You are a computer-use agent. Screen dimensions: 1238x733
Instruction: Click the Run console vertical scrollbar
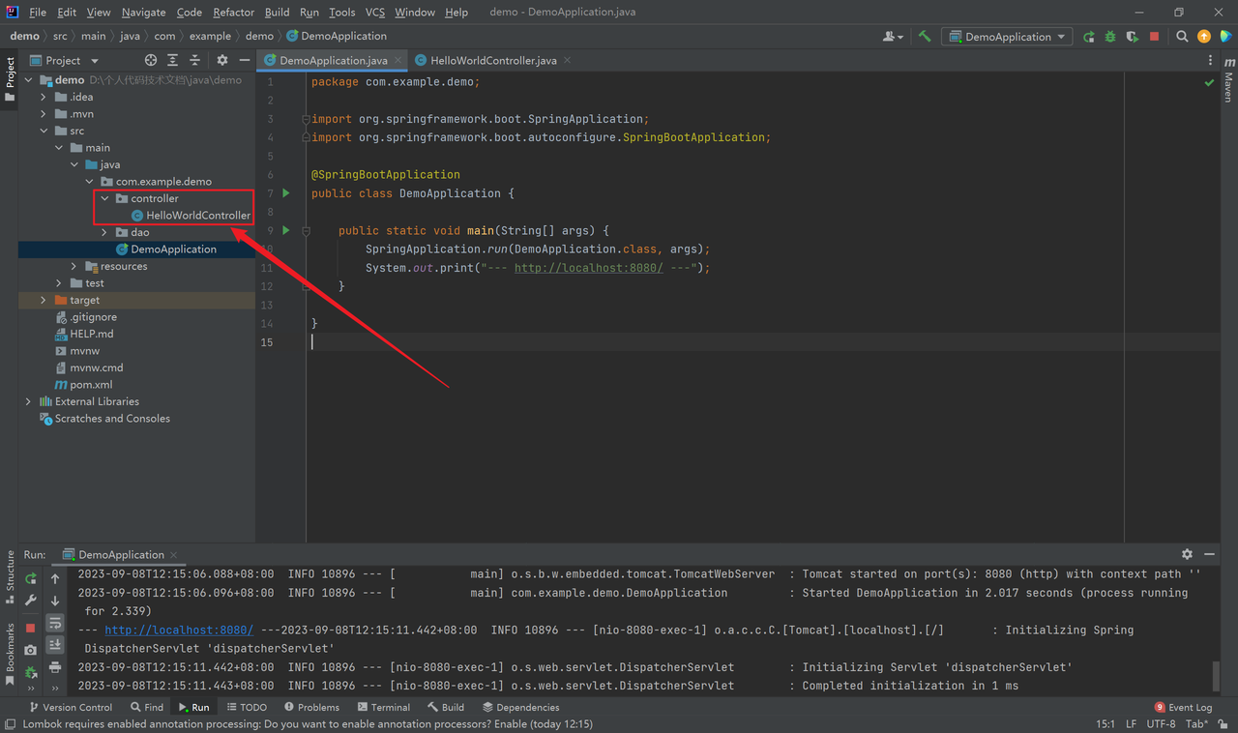(1216, 676)
